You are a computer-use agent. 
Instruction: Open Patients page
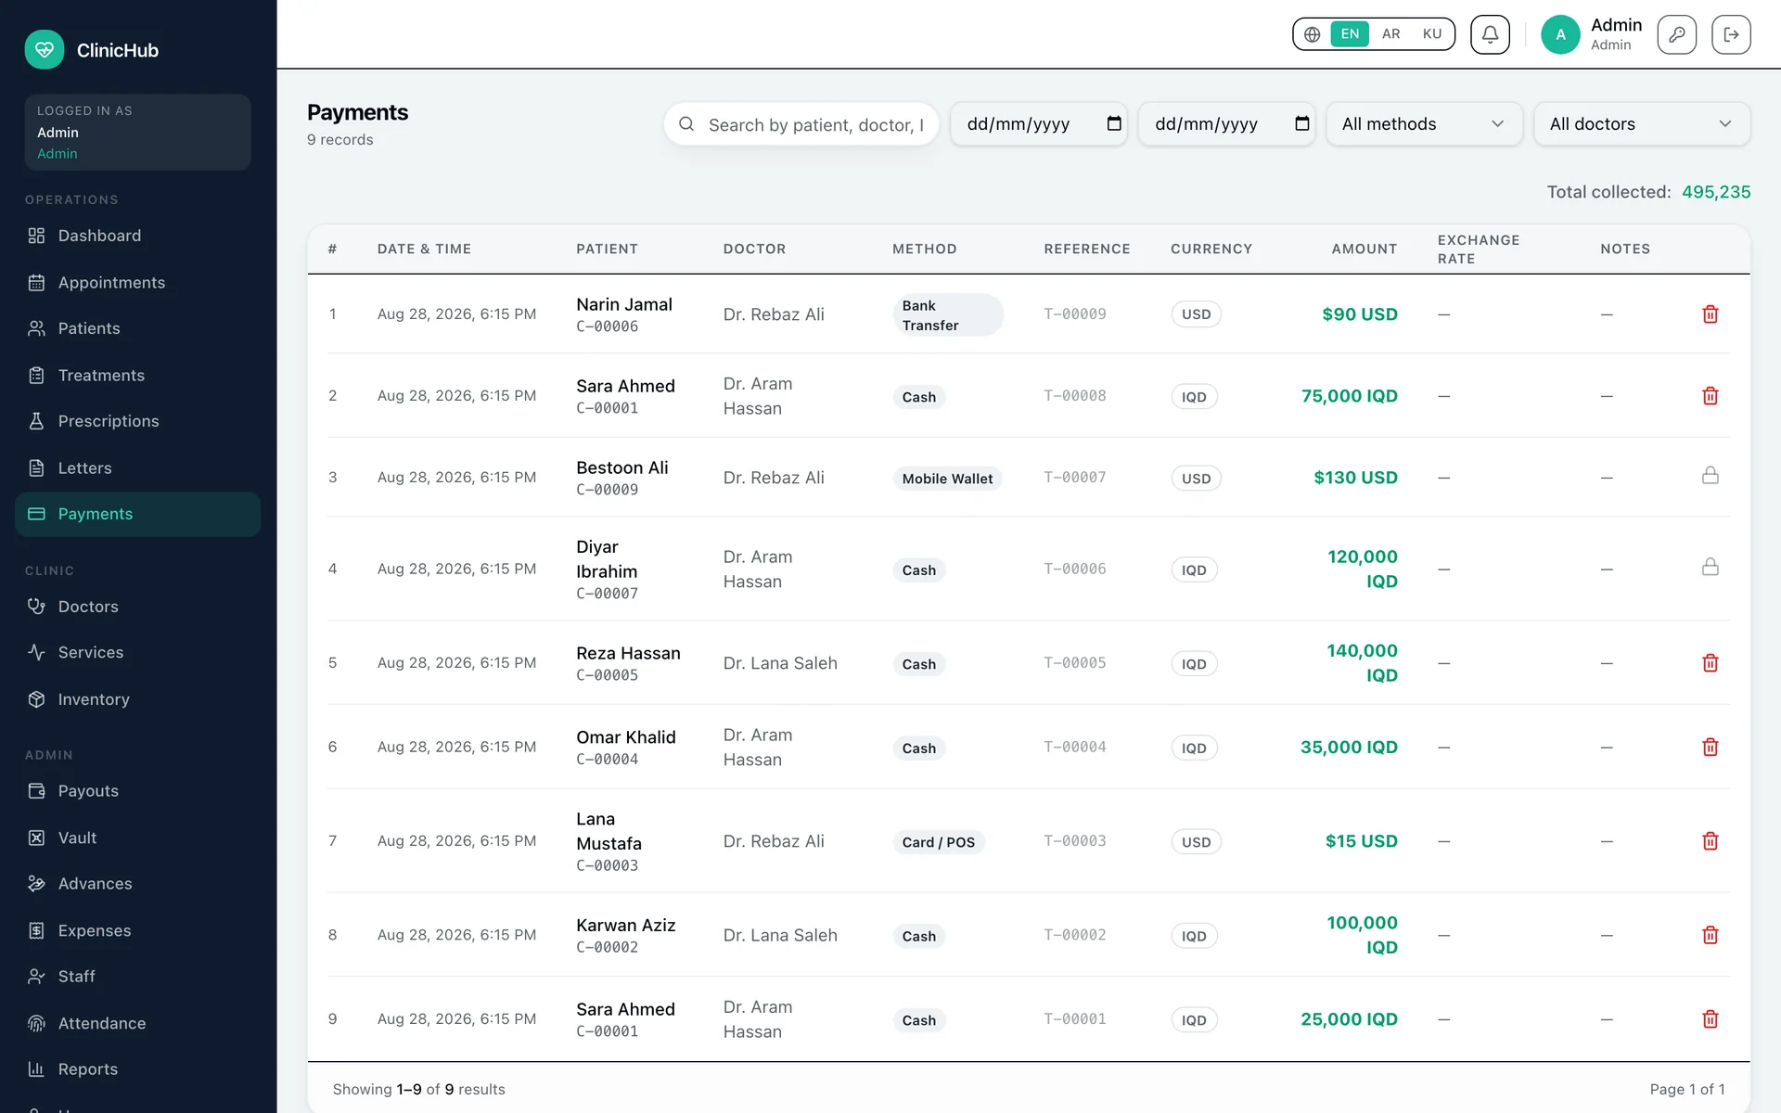pos(138,328)
